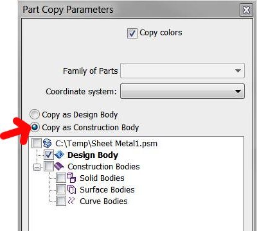Collapse the Construction Bodies tree node
Screen dimensions: 257x231
click(x=37, y=167)
